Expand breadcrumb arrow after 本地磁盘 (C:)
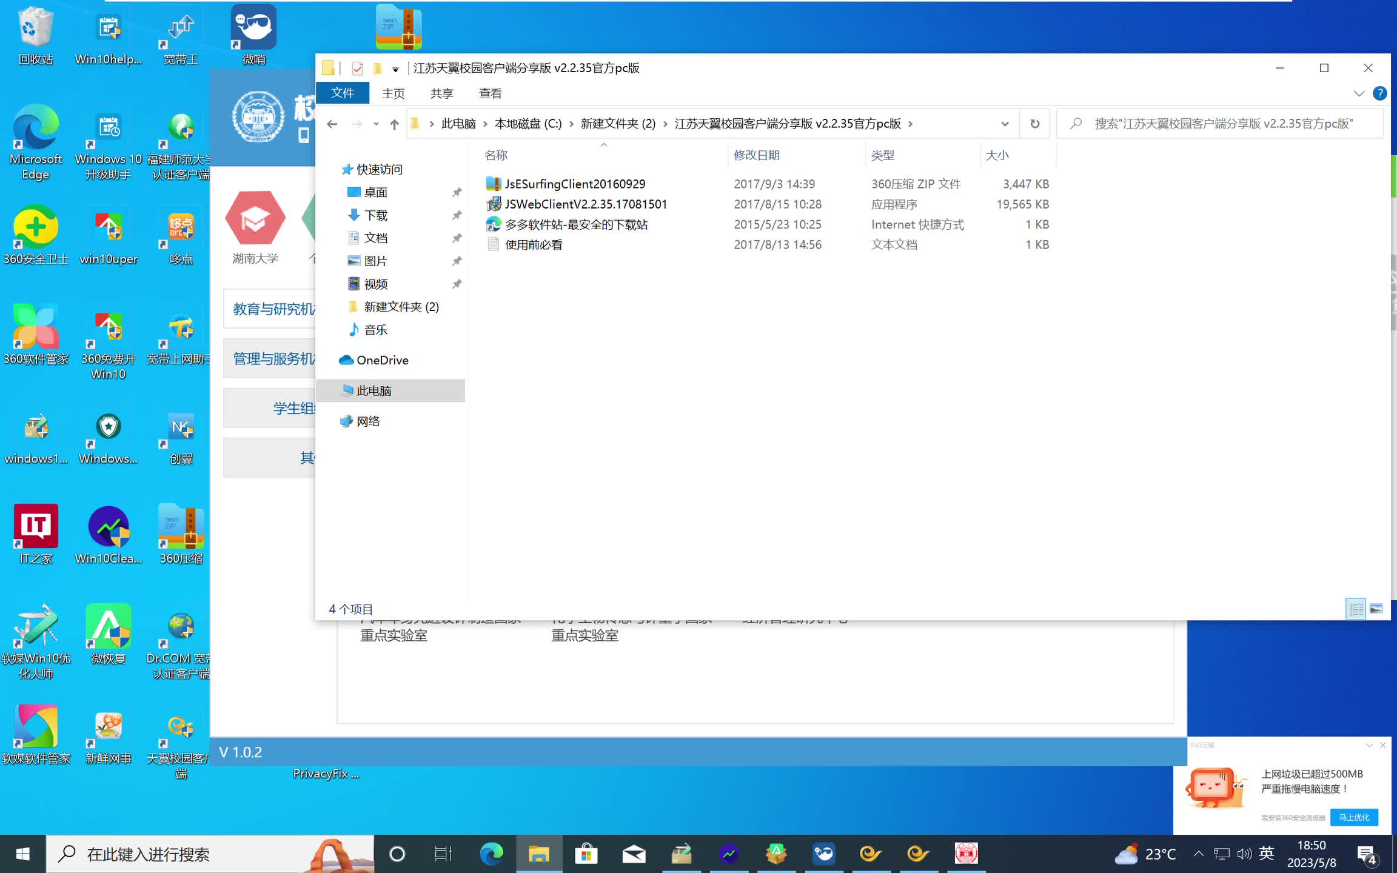1397x873 pixels. point(571,124)
